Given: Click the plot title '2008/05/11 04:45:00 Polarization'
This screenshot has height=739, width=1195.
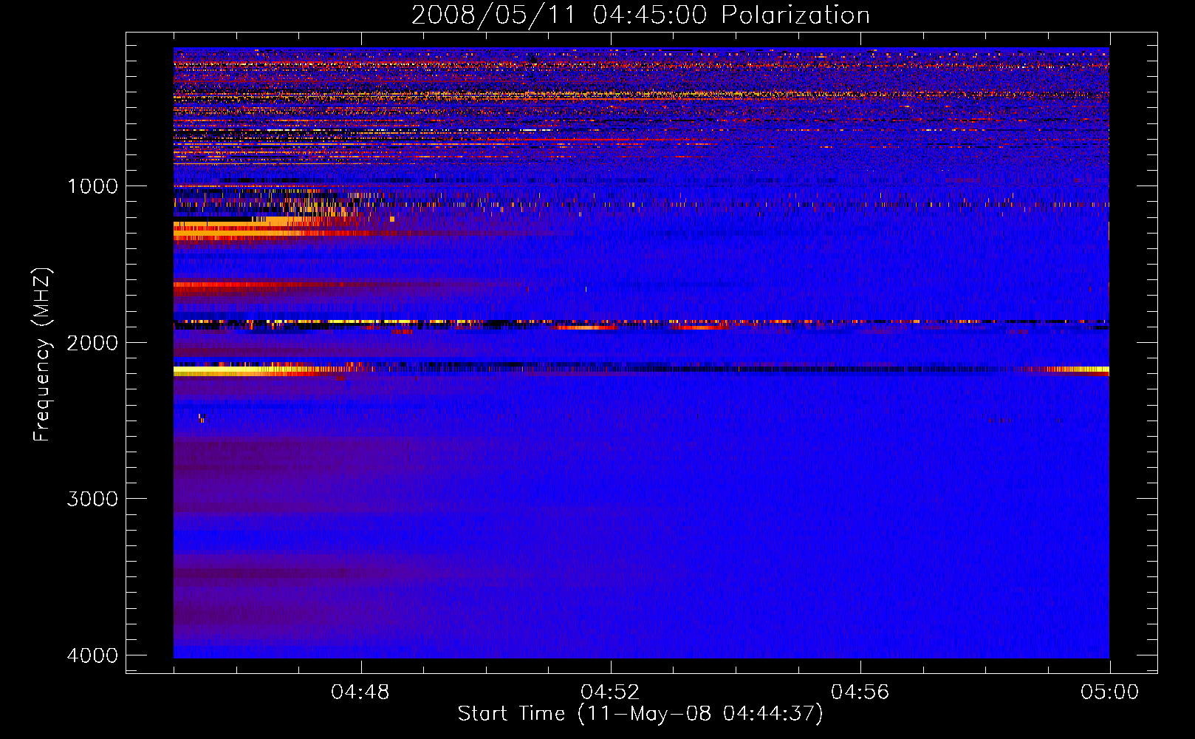Looking at the screenshot, I should [640, 16].
